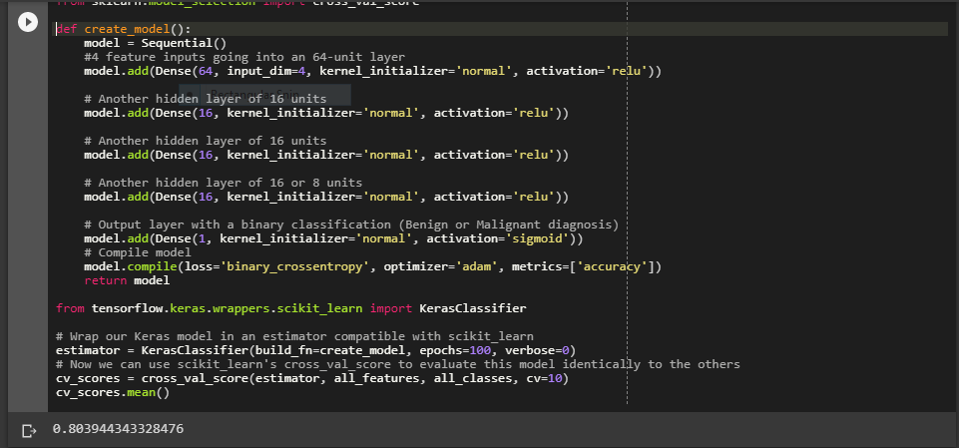The width and height of the screenshot is (959, 448).
Task: Click the KerasClassifier import line
Action: pos(291,308)
